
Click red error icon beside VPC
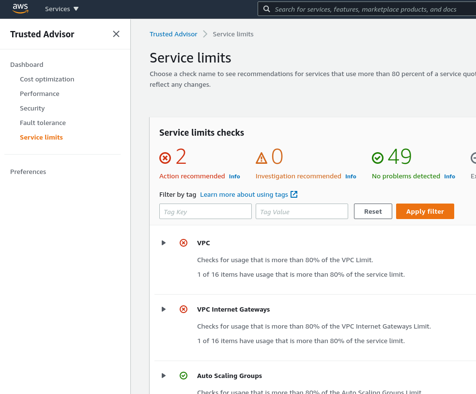tap(184, 243)
